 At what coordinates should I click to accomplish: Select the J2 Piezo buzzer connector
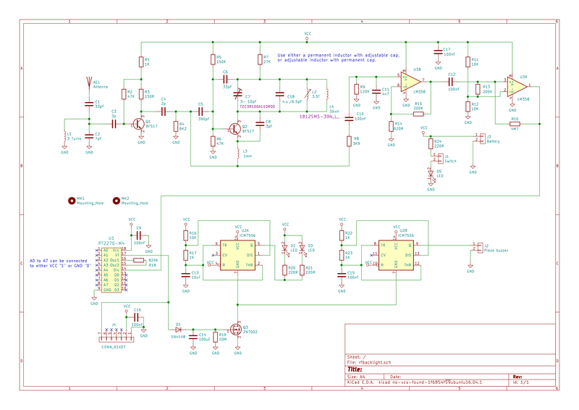tap(476, 247)
